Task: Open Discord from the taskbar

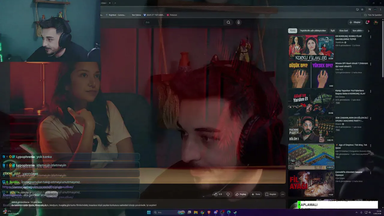Action: click(x=215, y=212)
